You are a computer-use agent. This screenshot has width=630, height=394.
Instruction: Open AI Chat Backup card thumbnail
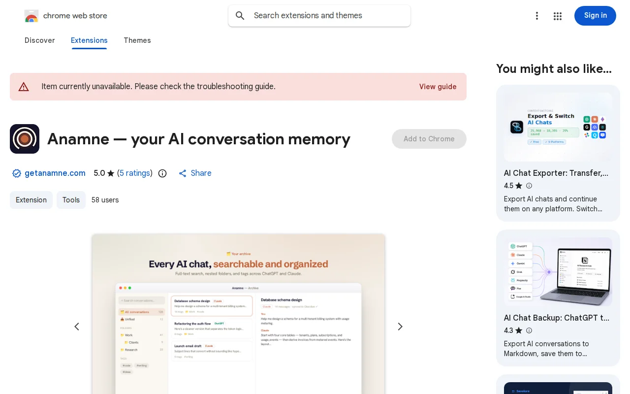(558, 272)
